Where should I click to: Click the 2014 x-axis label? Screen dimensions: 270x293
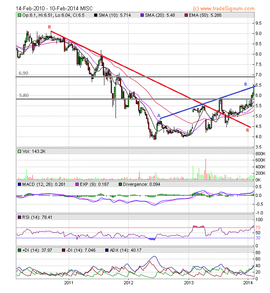click(248, 283)
